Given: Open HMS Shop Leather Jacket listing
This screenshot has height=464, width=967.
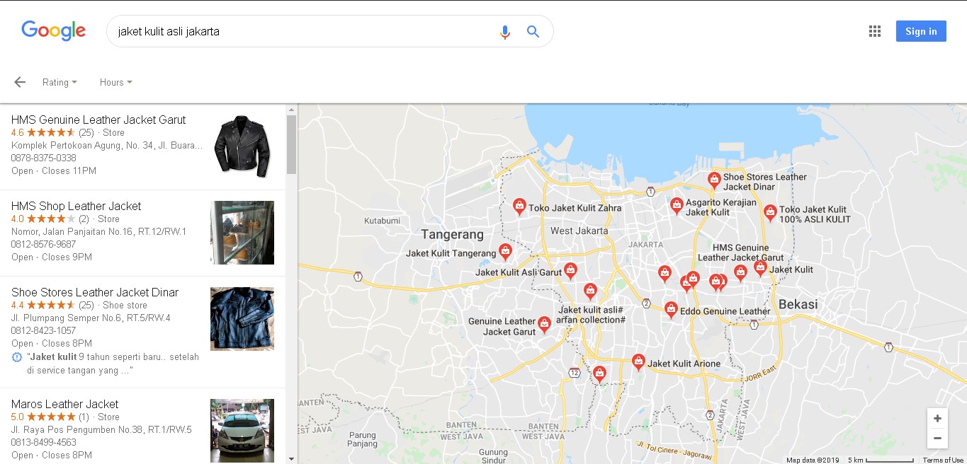Looking at the screenshot, I should 142,233.
